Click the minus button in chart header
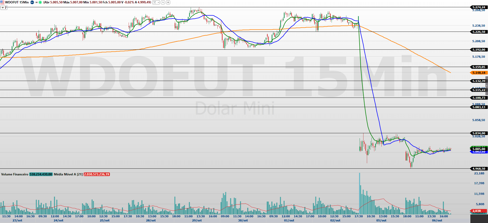 pyautogui.click(x=36, y=2)
